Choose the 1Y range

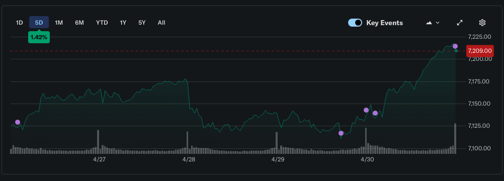coord(123,23)
